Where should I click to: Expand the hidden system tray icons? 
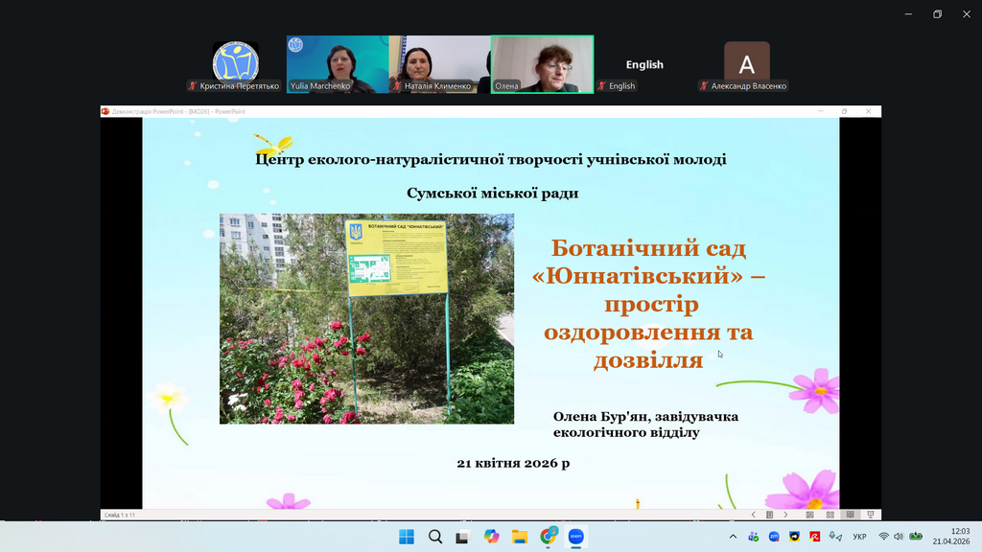734,537
